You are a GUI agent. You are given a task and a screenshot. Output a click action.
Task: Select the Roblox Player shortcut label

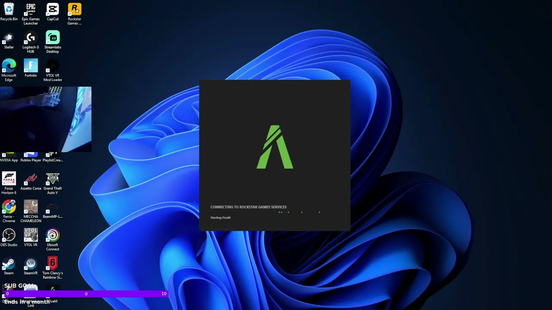31,160
